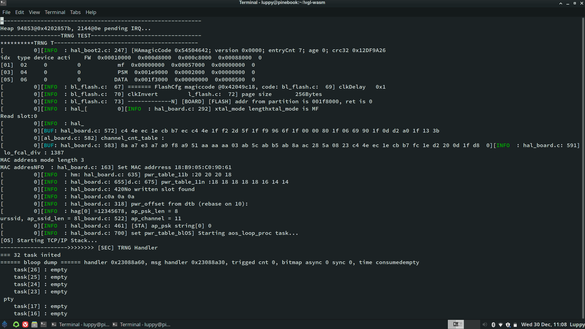This screenshot has height=329, width=585.
Task: Open the View menu
Action: [x=34, y=12]
